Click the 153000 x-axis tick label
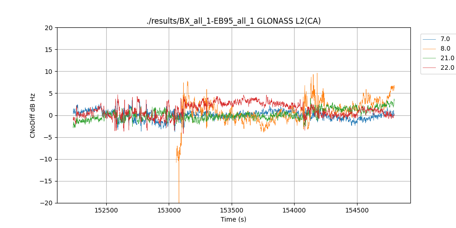The width and height of the screenshot is (456, 228). [169, 211]
